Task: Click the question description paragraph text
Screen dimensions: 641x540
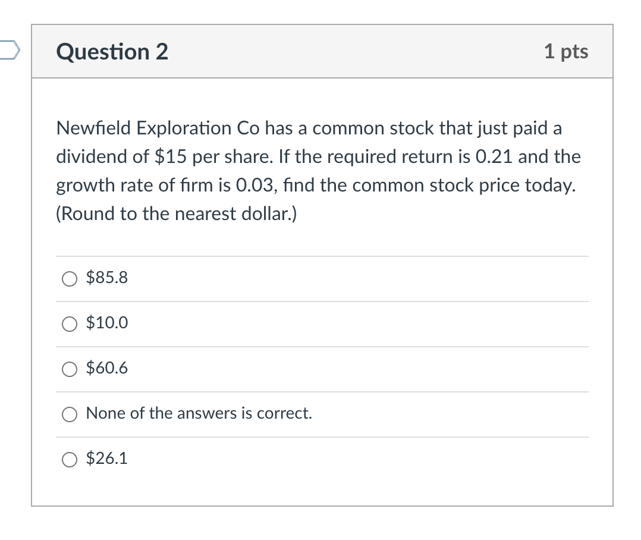Action: pyautogui.click(x=318, y=171)
